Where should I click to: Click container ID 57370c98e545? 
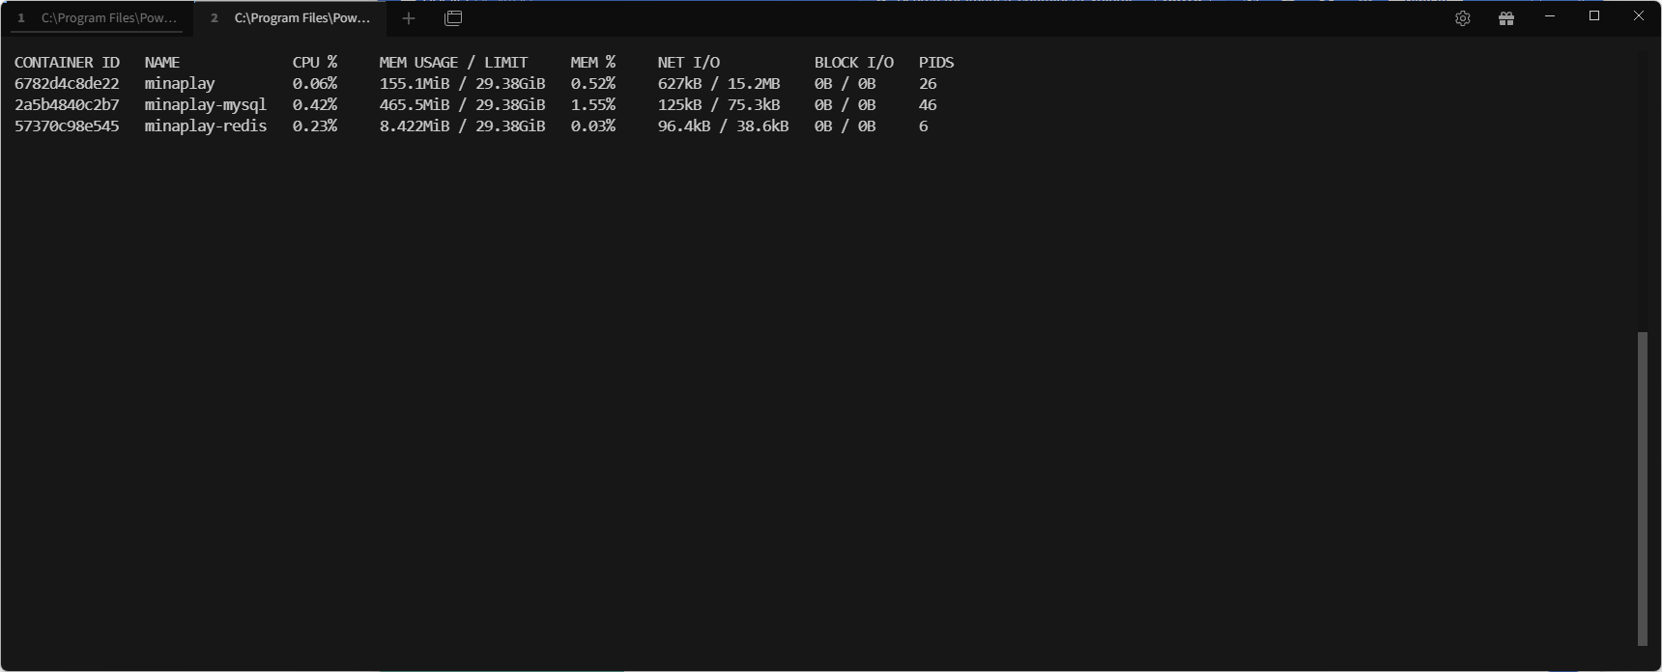pos(67,126)
